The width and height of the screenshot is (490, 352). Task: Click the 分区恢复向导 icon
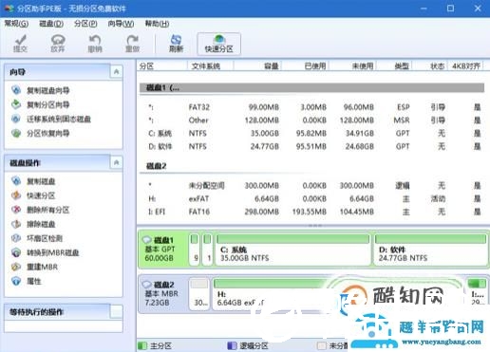(x=16, y=133)
